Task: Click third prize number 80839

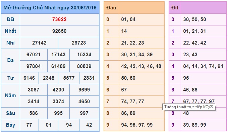Action: 84,66
